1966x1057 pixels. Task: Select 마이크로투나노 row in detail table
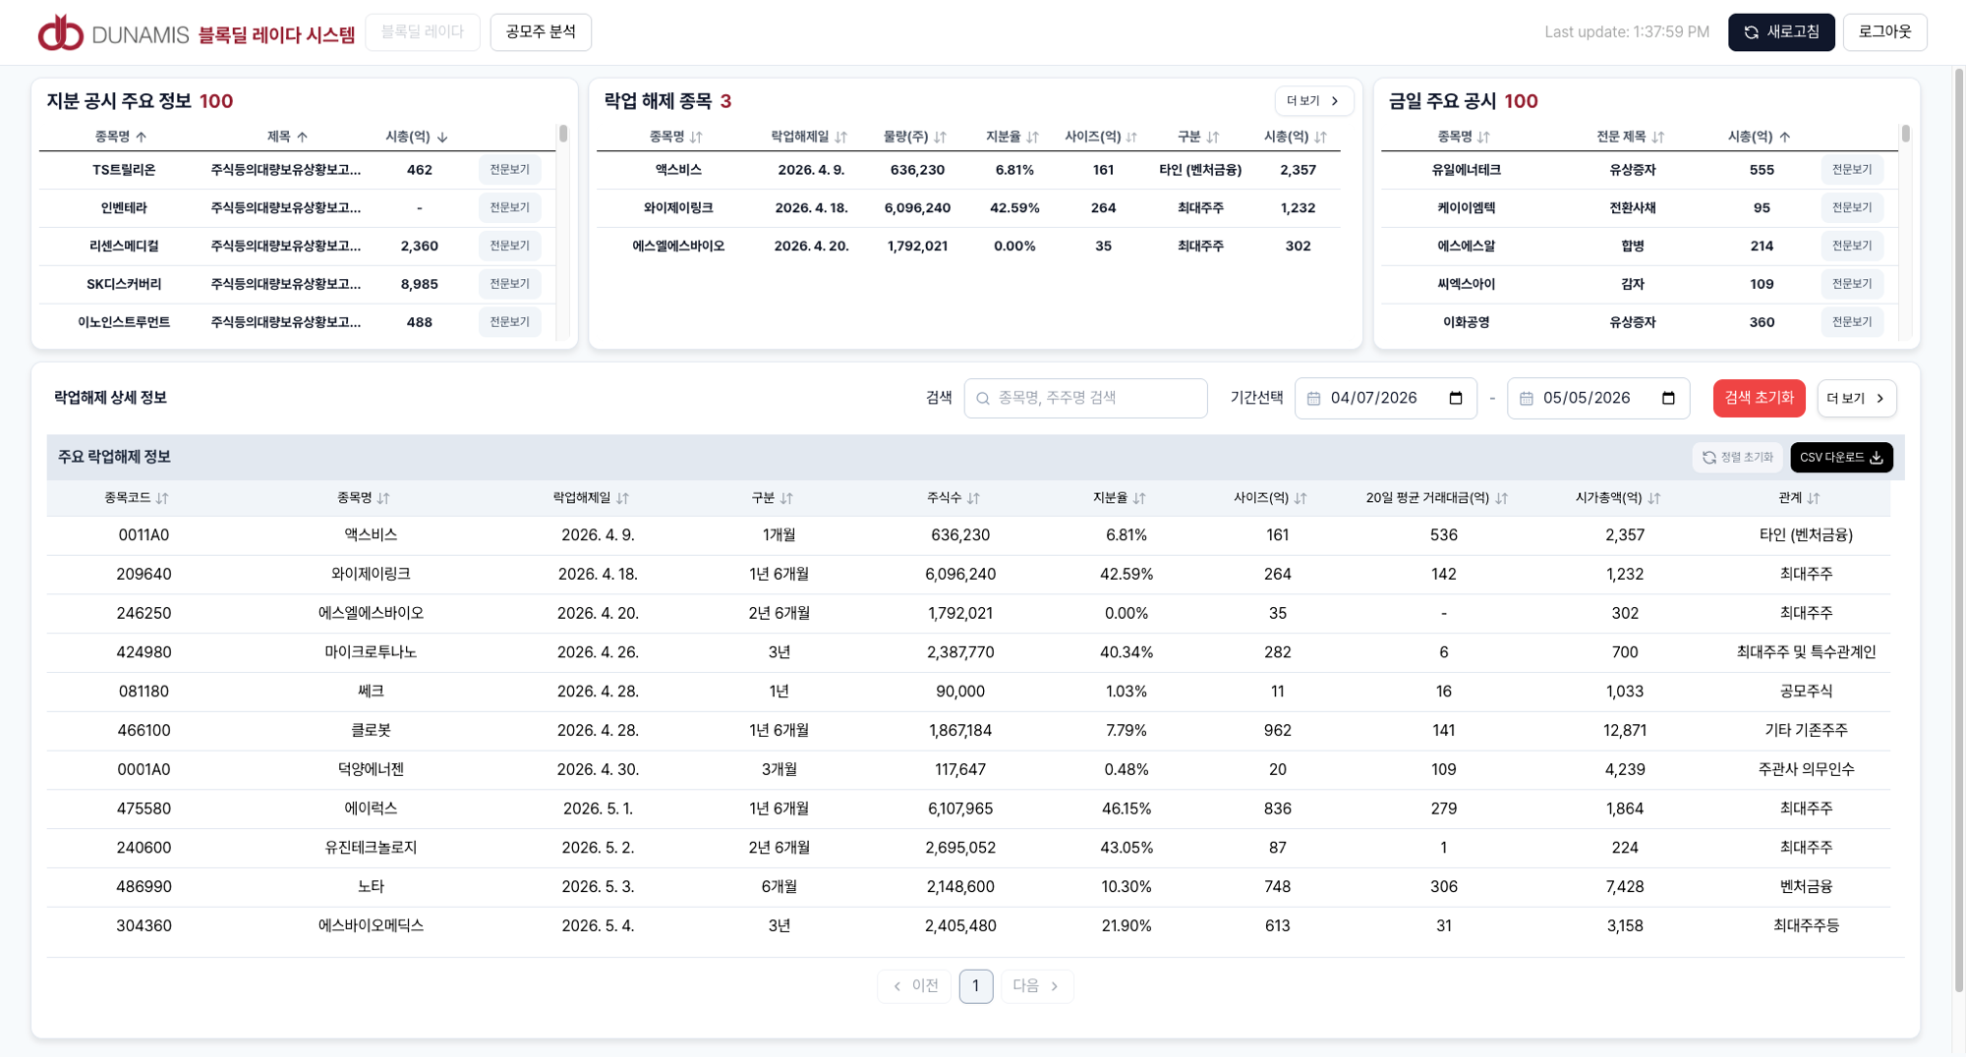968,652
